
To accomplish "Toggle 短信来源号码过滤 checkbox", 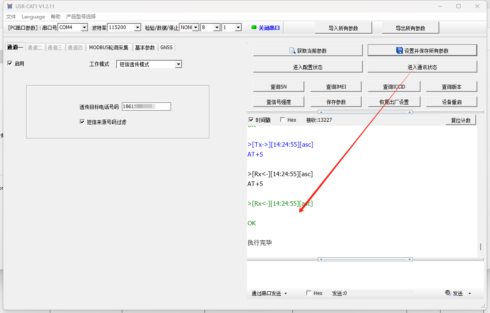I will [82, 122].
